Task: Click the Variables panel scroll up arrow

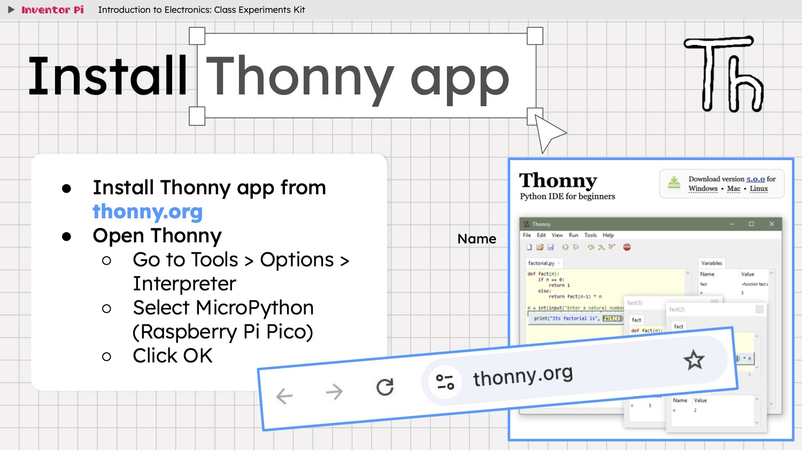Action: [771, 273]
